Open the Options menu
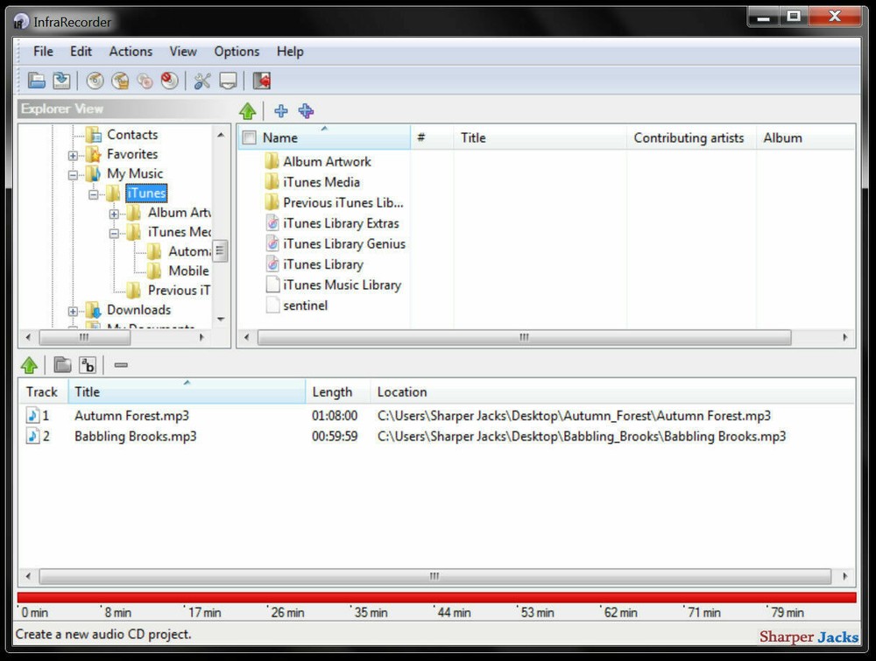 [x=237, y=52]
